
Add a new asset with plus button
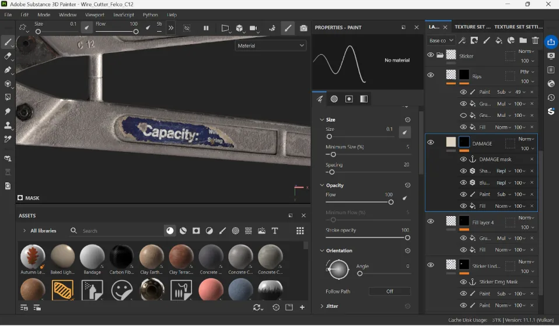point(302,307)
